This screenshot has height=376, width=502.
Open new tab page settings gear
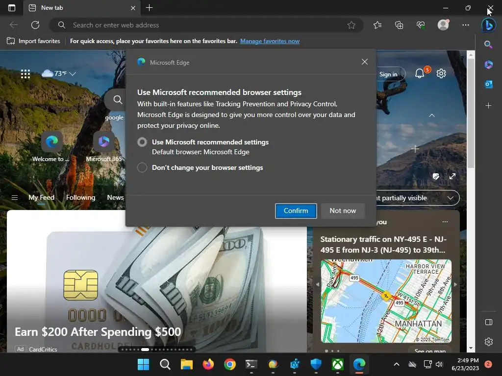click(x=441, y=73)
